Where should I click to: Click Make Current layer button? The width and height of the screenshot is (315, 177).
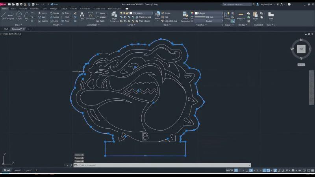click(143, 17)
